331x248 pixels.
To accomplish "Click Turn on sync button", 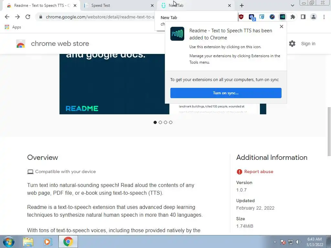I will pos(226,93).
